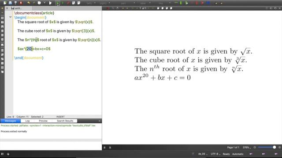Image resolution: width=282 pixels, height=158 pixels.
Task: Zoom out the PDF with the minus icon
Action: (255, 147)
